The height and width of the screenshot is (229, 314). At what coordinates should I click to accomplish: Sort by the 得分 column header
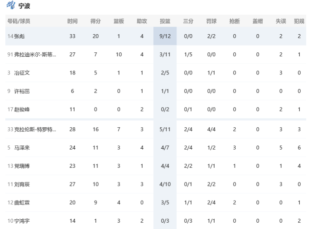96,21
